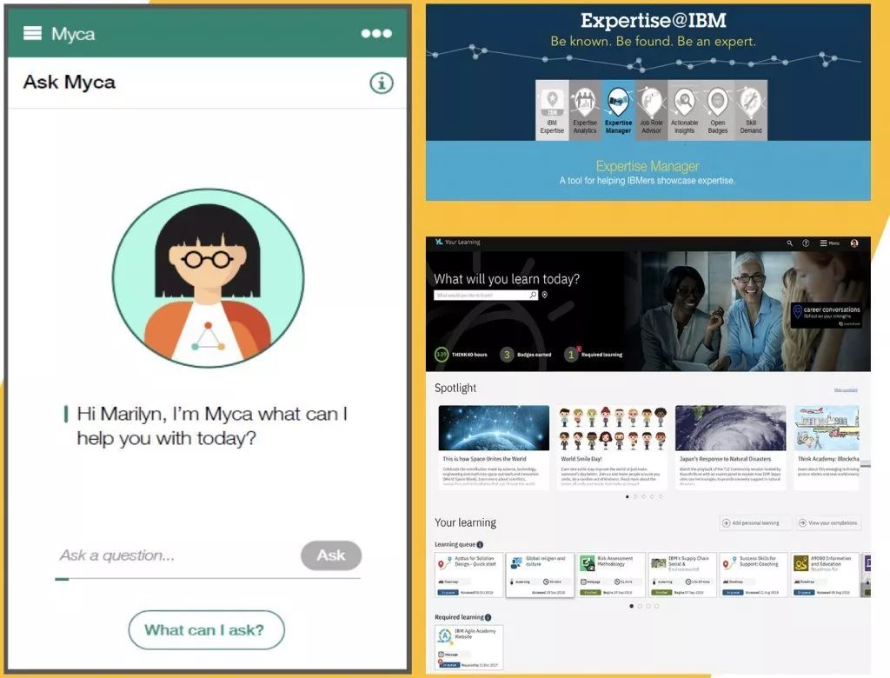Open 'Apttus for Solution Design - Quick start' card
Screen dimensions: 890x678
point(468,575)
